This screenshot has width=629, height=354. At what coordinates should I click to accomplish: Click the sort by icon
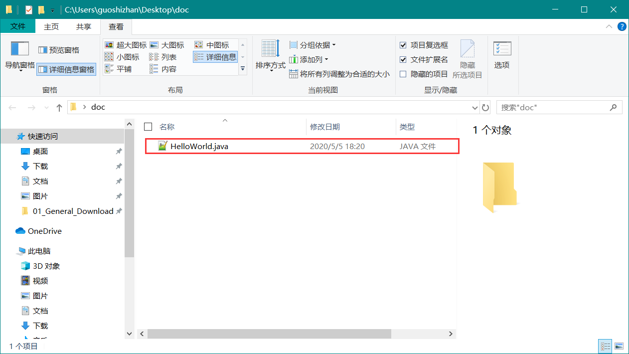[271, 49]
